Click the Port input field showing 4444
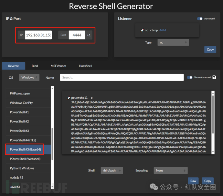 (x=77, y=35)
